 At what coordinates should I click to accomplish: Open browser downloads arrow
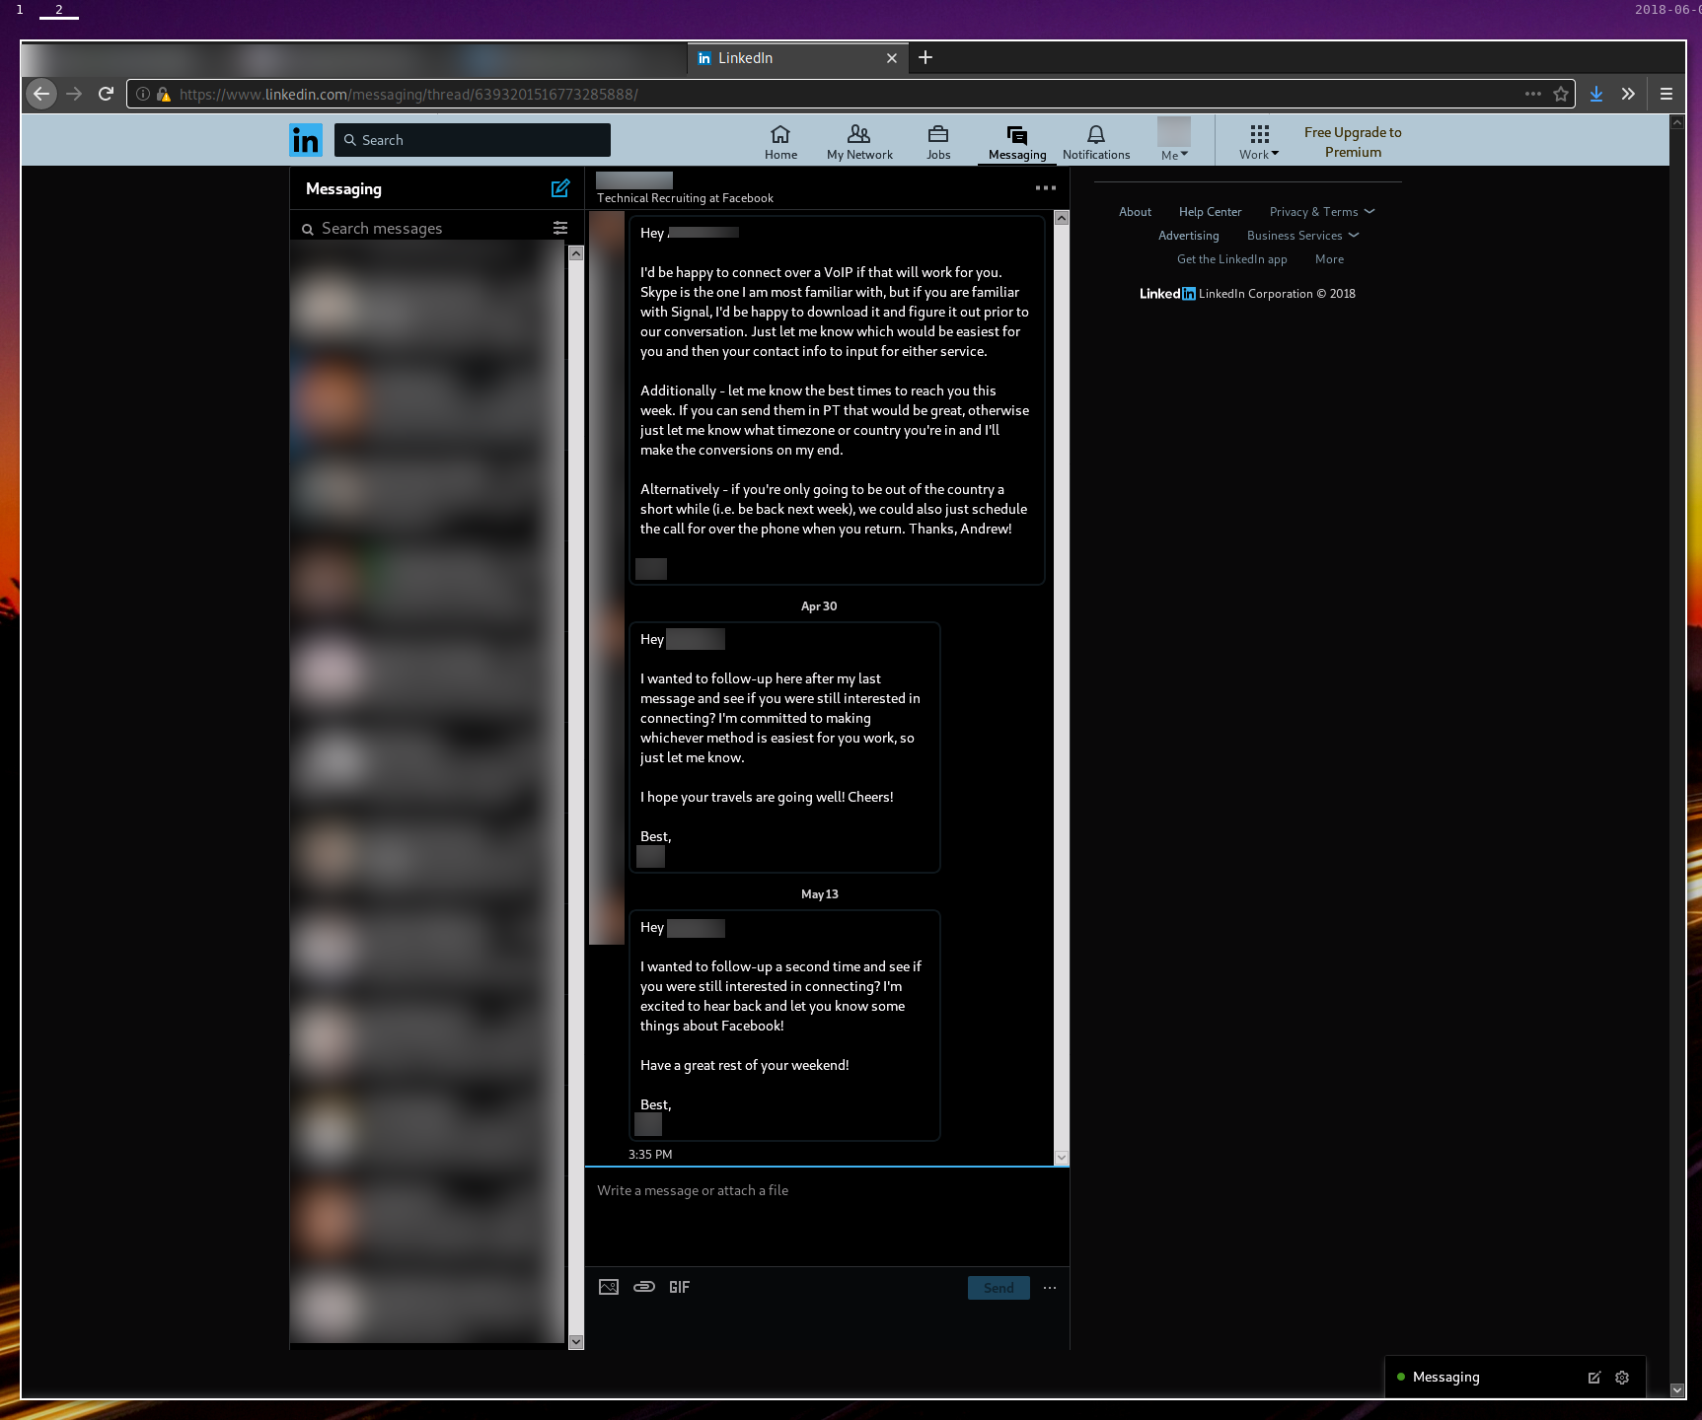1596,94
